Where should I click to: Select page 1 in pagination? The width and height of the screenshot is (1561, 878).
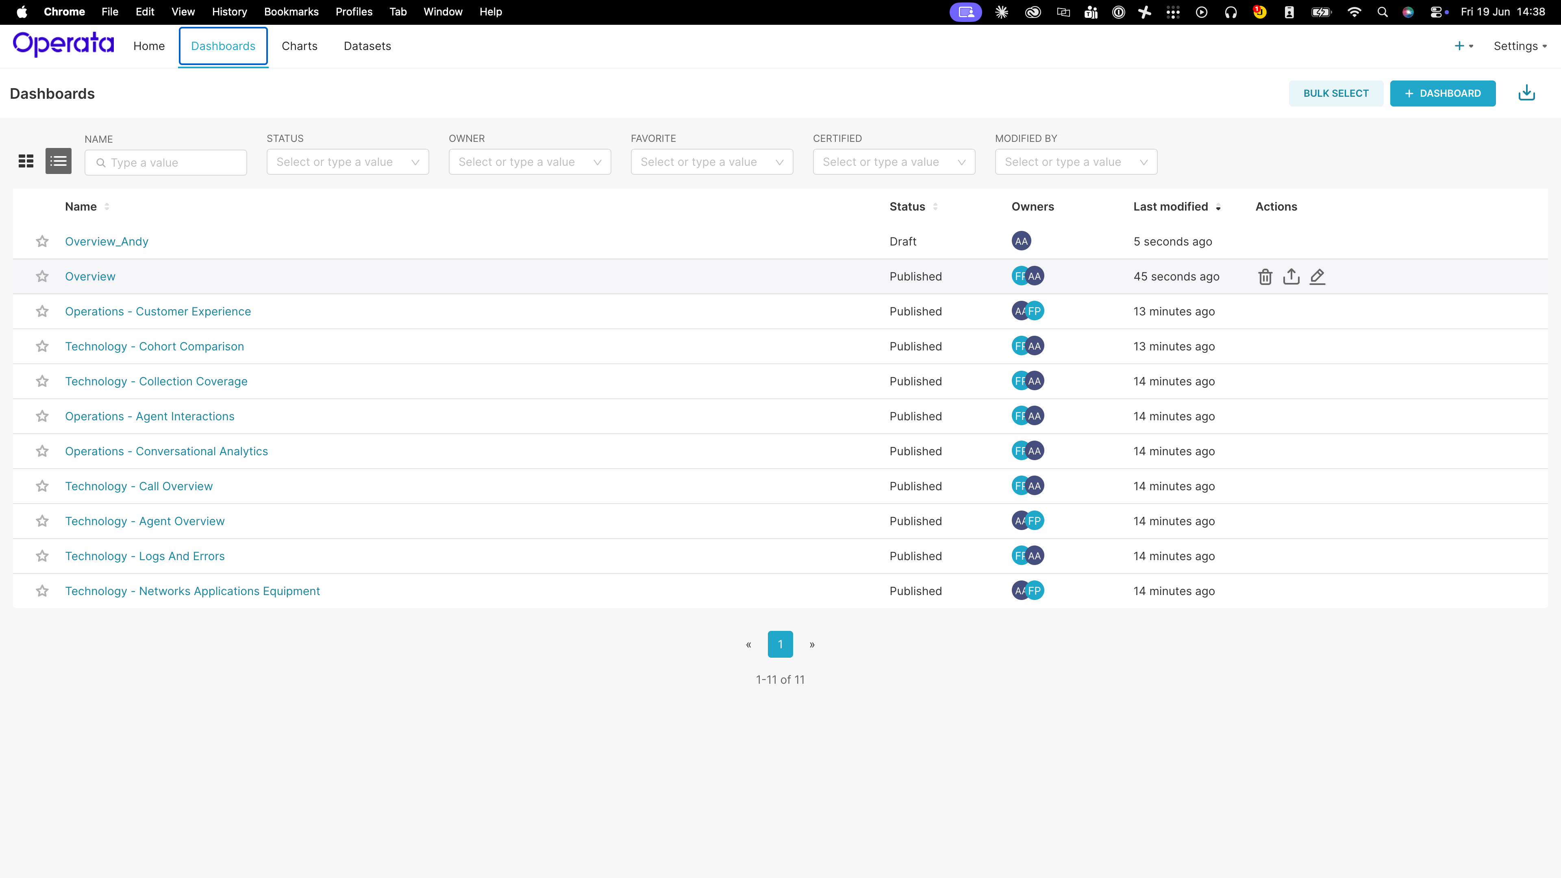pos(780,644)
